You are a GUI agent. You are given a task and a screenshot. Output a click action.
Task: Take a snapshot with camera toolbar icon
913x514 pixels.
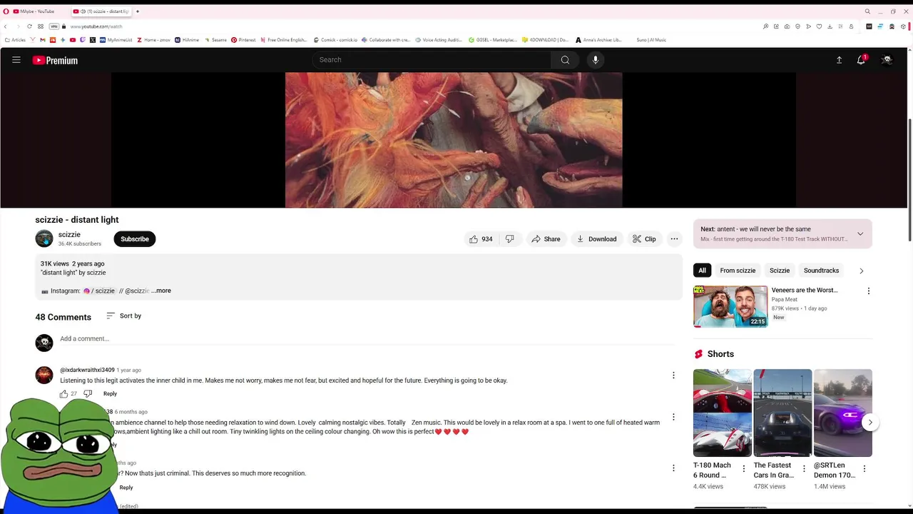pyautogui.click(x=787, y=26)
